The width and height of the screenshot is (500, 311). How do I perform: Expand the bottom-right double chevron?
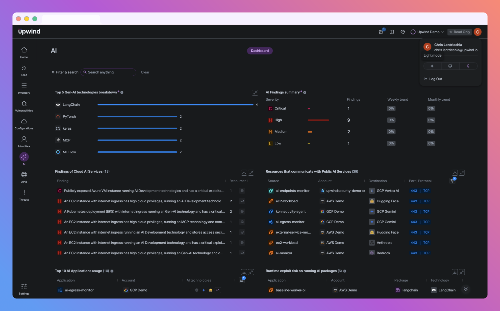(x=466, y=289)
